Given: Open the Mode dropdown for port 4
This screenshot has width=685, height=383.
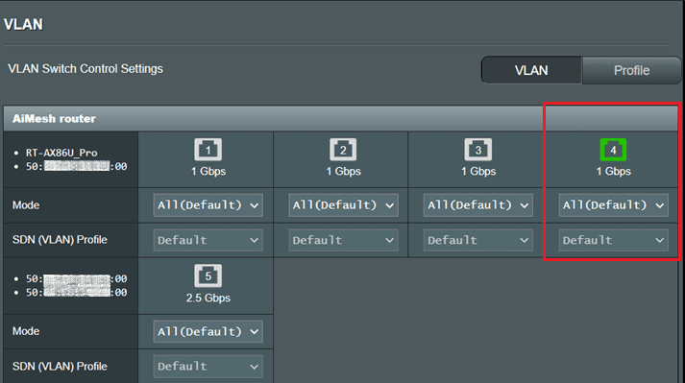Looking at the screenshot, I should point(613,205).
